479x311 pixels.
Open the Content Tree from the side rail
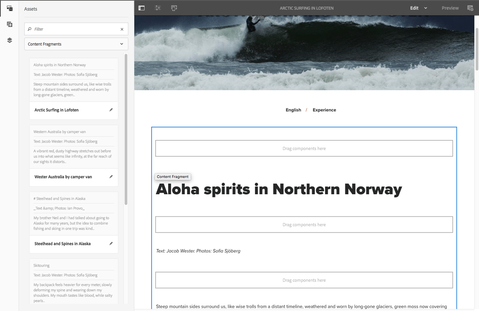(x=9, y=40)
